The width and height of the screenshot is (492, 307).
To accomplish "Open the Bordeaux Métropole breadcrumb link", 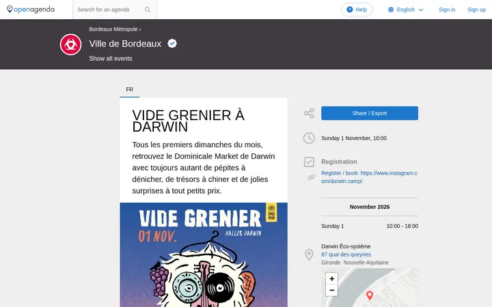I will coord(113,29).
